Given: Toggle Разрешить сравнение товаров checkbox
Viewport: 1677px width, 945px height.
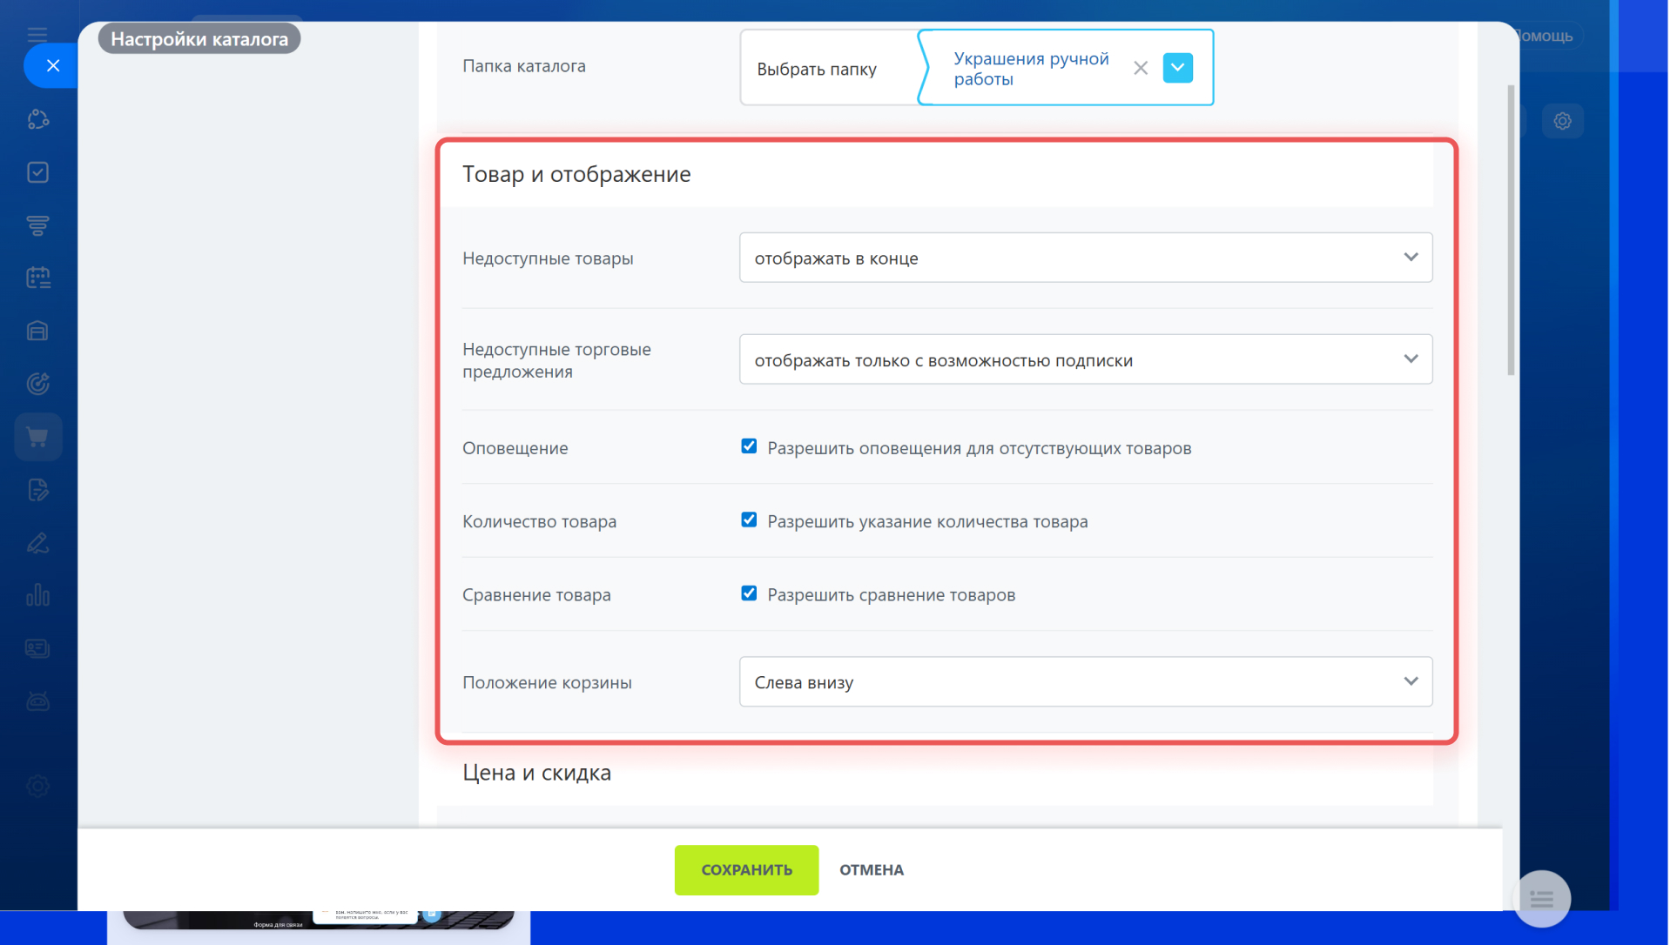Looking at the screenshot, I should point(749,593).
